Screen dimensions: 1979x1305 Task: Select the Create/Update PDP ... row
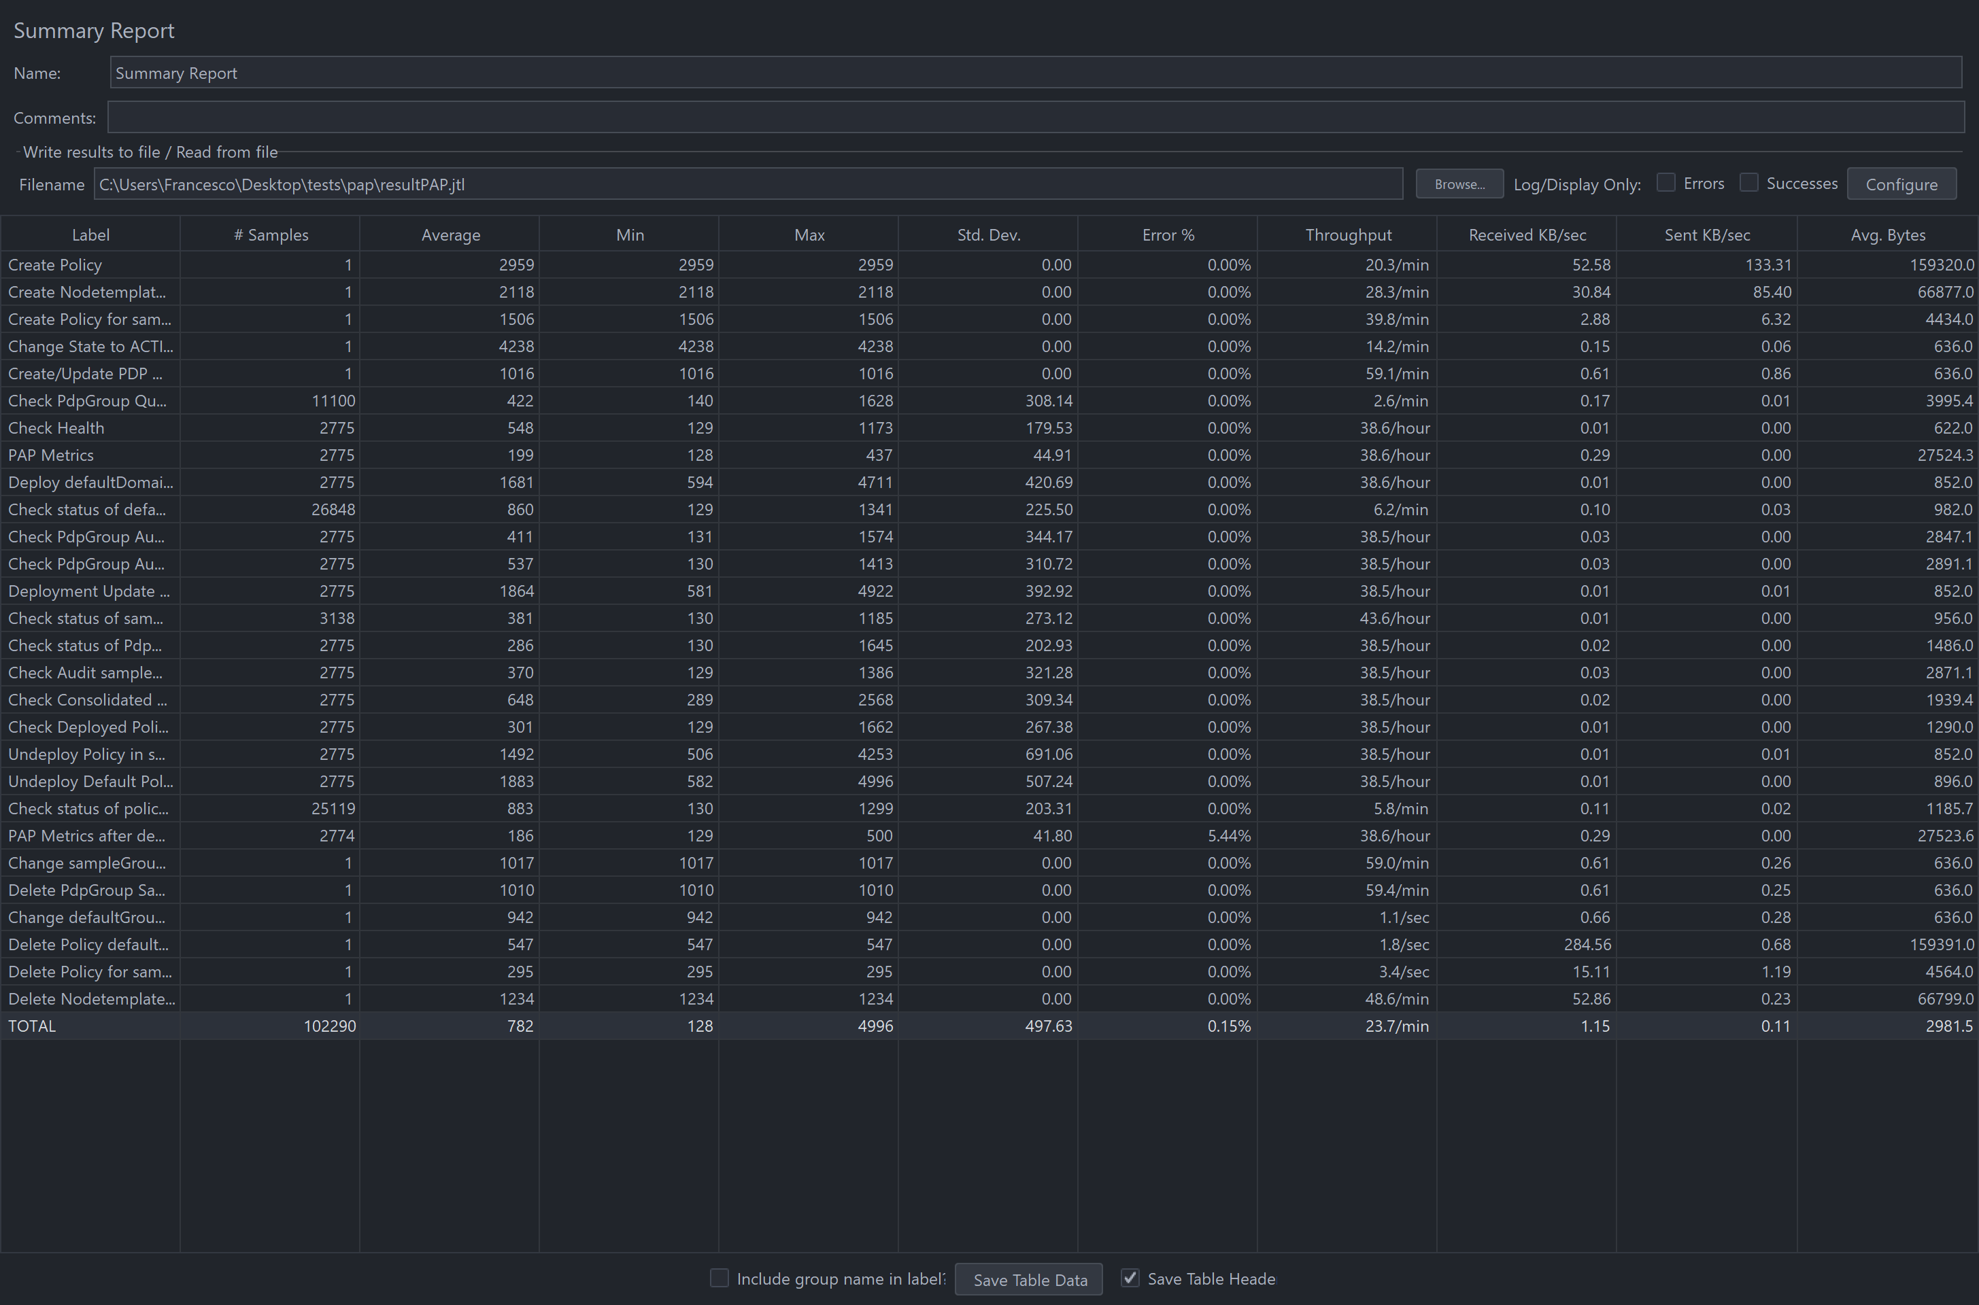(x=989, y=374)
